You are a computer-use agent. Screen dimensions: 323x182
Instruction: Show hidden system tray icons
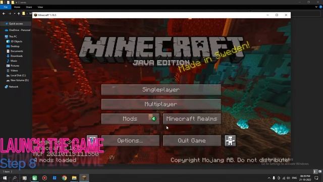point(269,178)
